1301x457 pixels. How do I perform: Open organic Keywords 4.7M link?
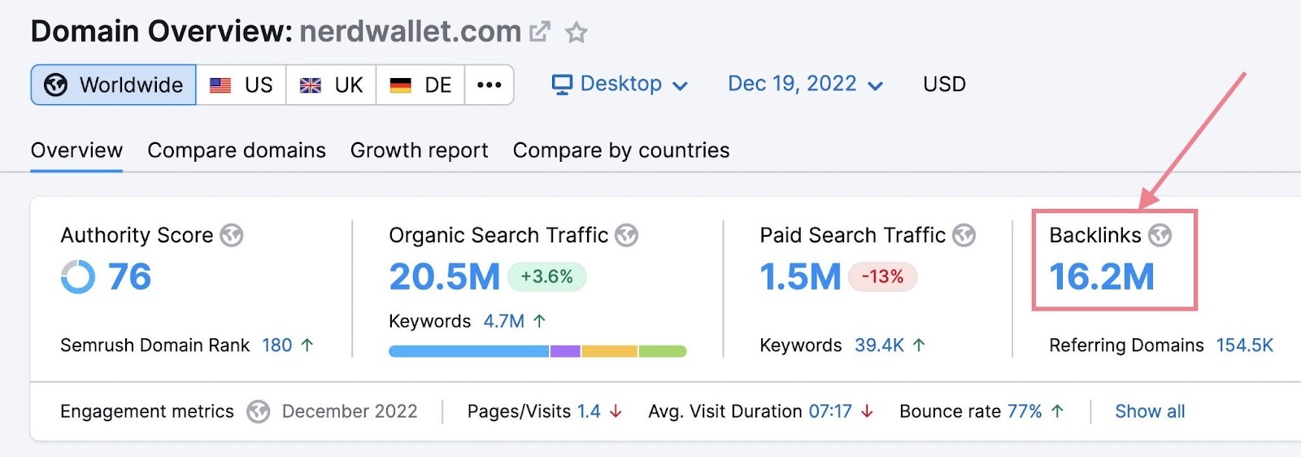point(504,321)
